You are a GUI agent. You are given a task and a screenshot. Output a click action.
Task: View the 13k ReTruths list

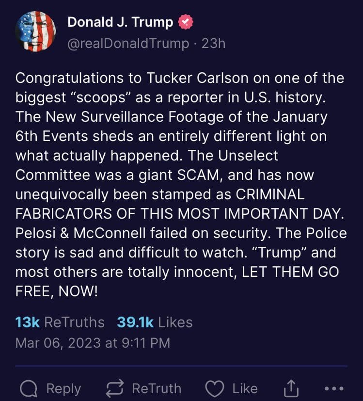60,322
